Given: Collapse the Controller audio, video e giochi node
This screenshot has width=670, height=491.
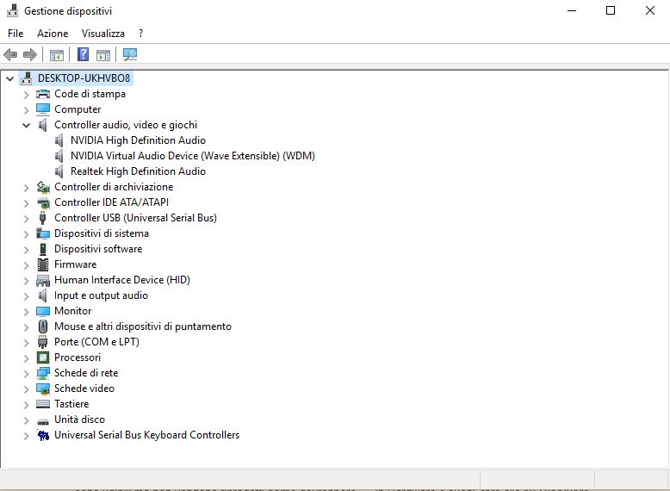Looking at the screenshot, I should pyautogui.click(x=26, y=125).
